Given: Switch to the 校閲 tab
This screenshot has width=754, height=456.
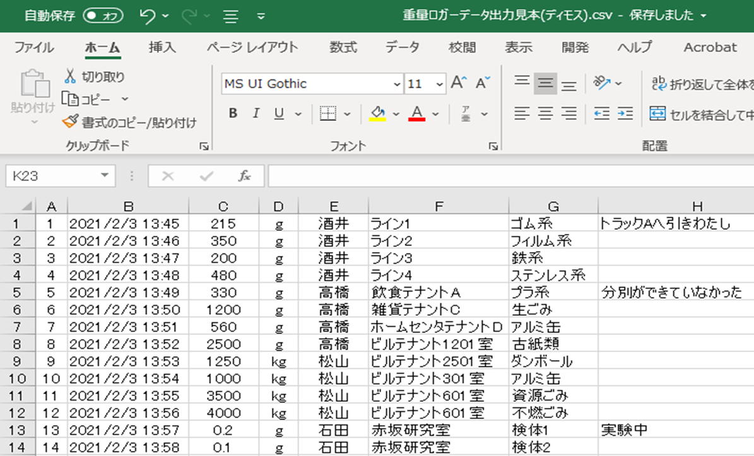Looking at the screenshot, I should pyautogui.click(x=462, y=47).
